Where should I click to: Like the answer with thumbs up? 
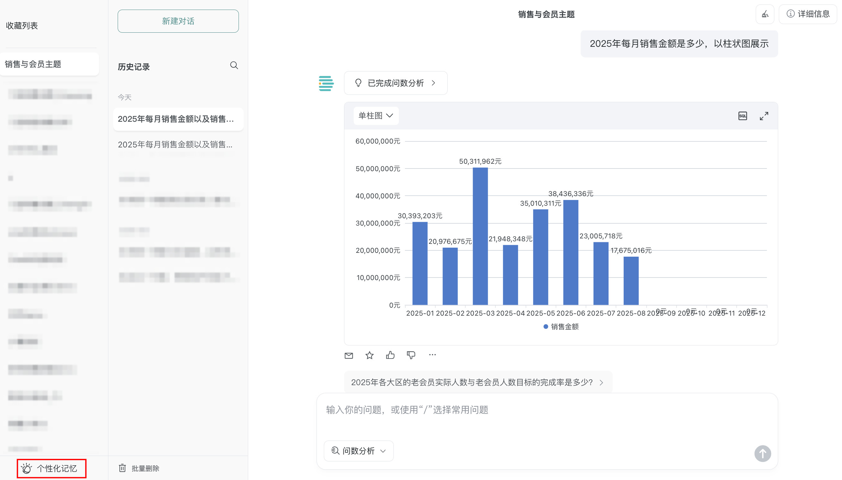point(390,355)
